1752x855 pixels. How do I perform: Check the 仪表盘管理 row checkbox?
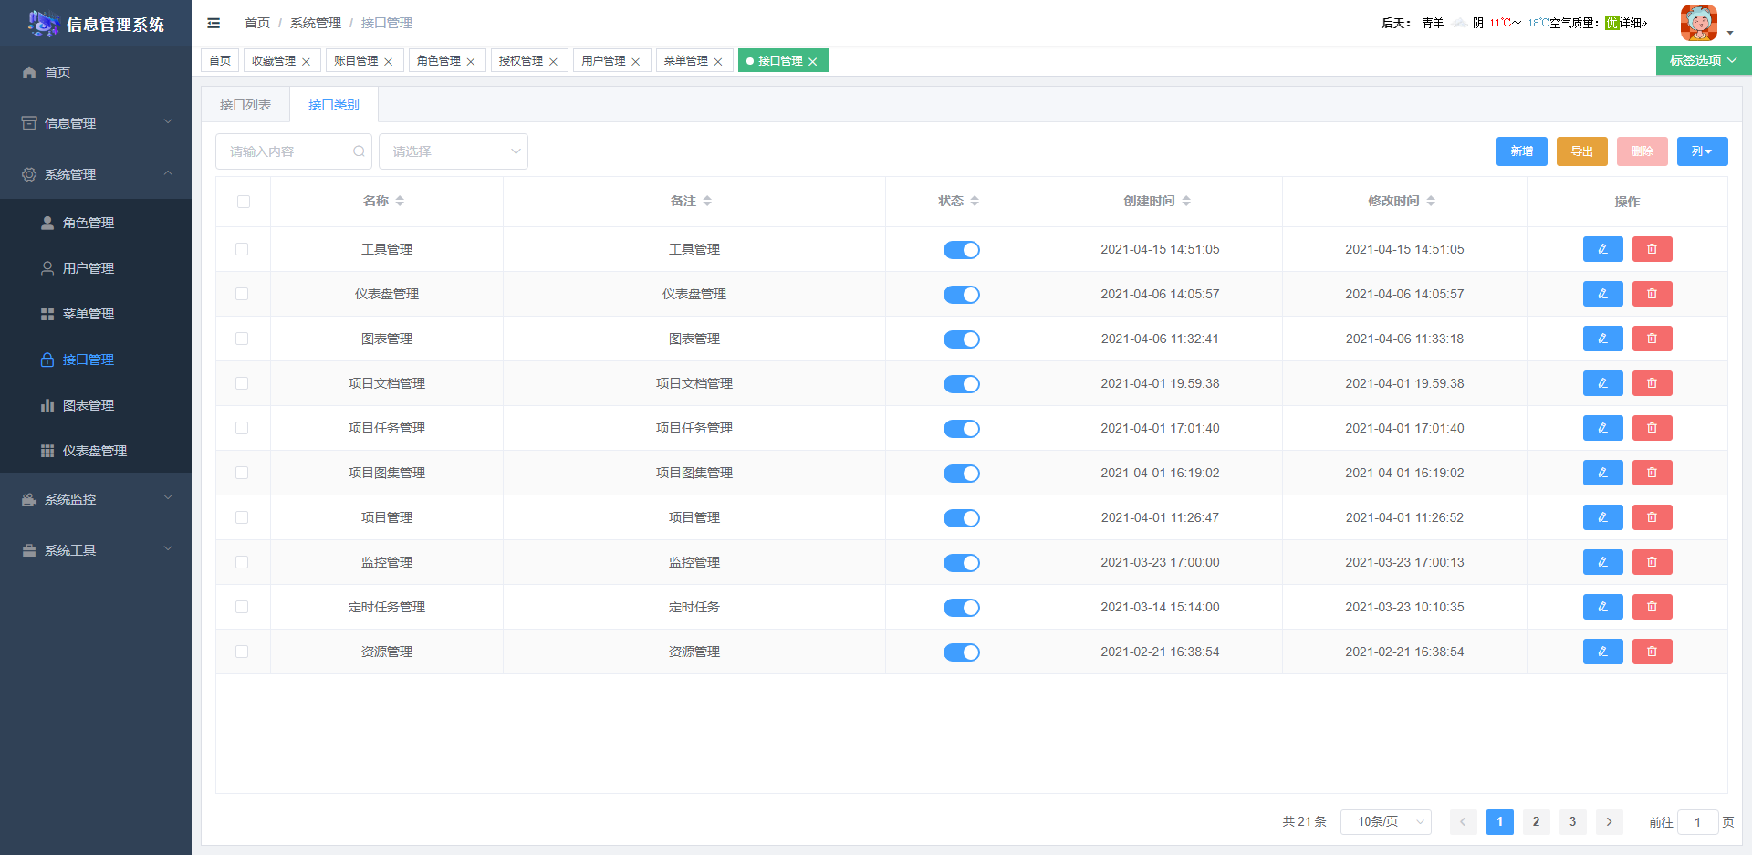click(x=242, y=294)
